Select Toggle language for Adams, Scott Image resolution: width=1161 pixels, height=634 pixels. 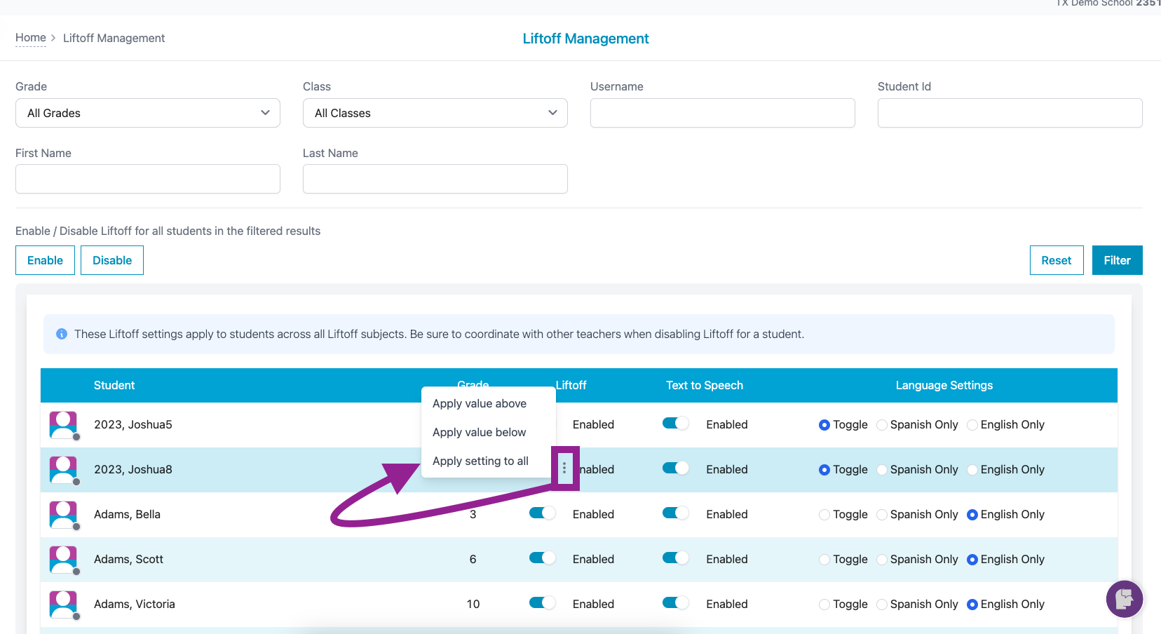coord(824,560)
